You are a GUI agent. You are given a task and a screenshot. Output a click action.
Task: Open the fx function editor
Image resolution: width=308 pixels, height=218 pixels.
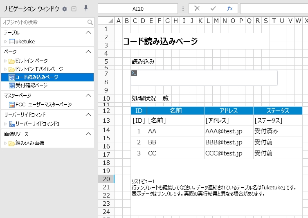[x=229, y=8]
